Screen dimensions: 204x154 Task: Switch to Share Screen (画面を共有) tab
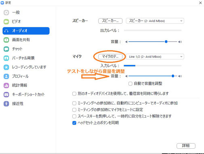click(x=26, y=40)
